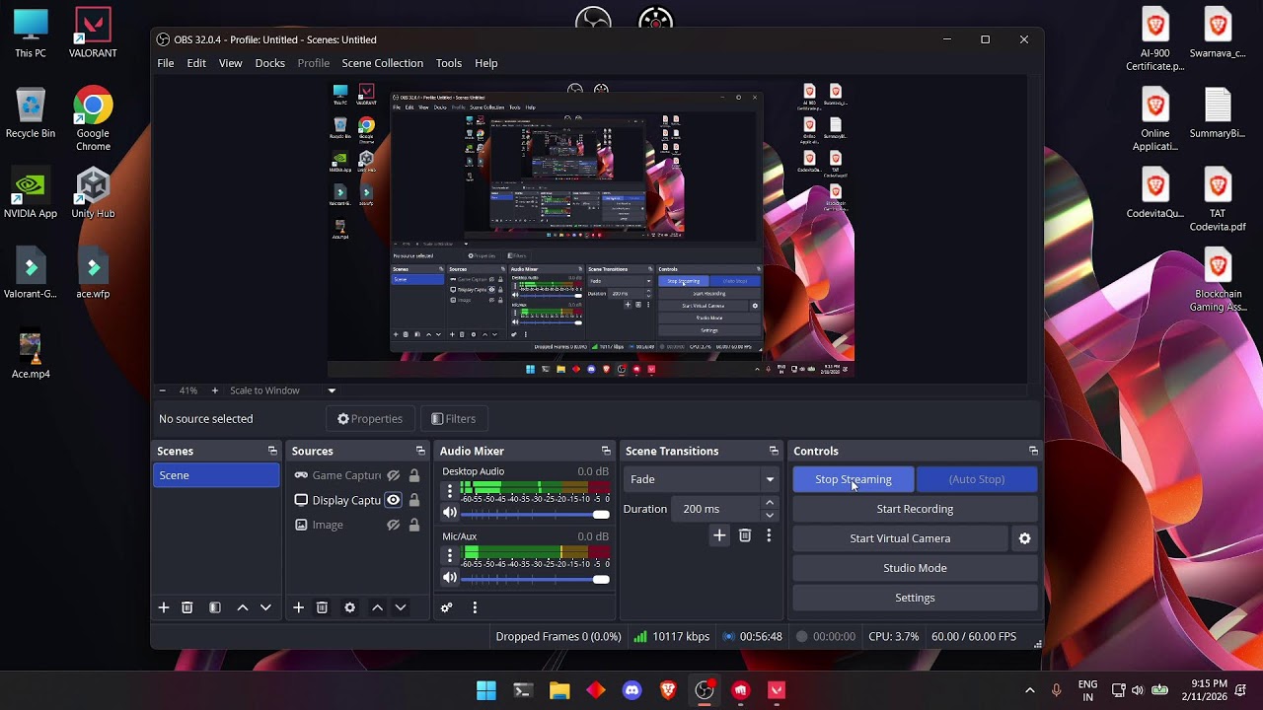This screenshot has width=1263, height=710.
Task: Adjust Mic/Aux volume slider
Action: [535, 579]
